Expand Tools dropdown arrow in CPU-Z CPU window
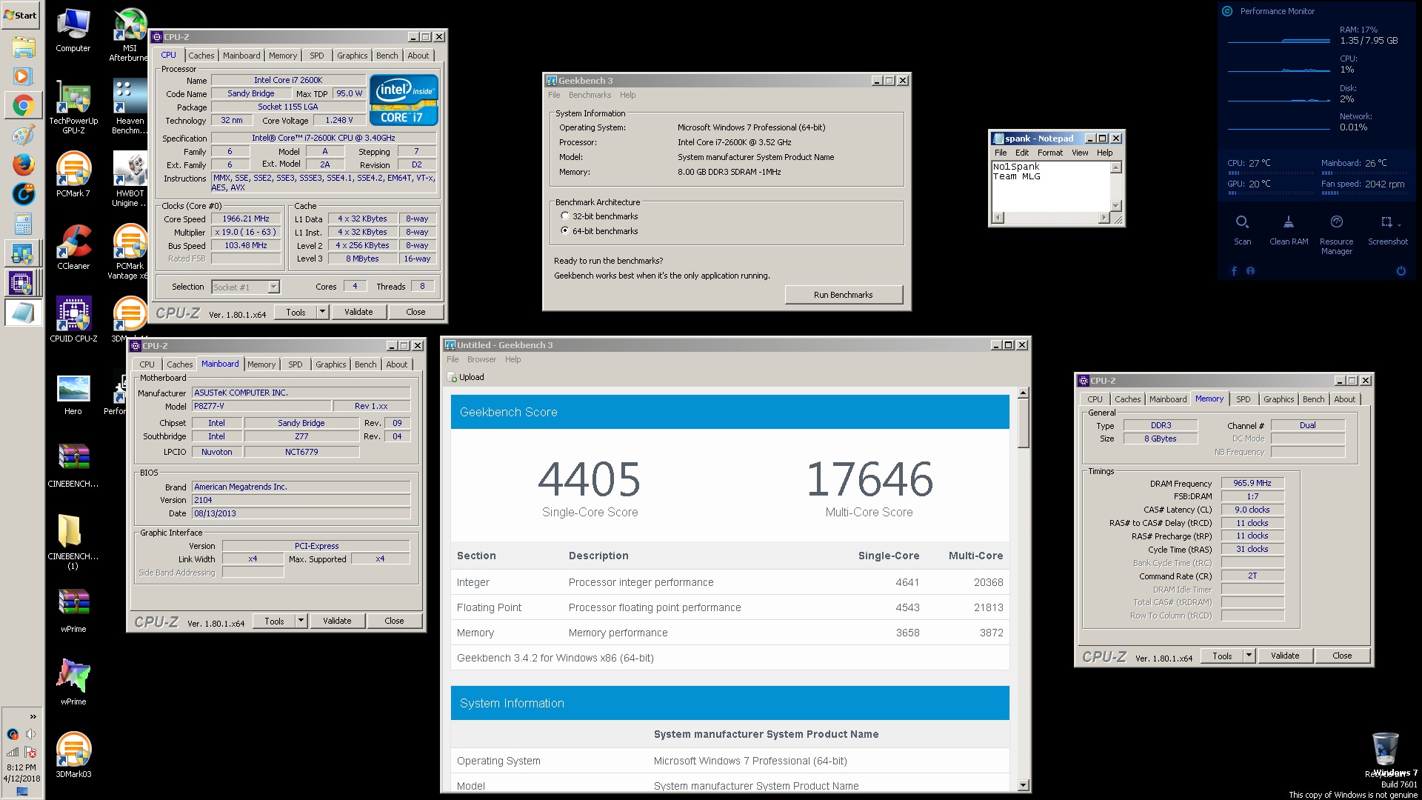Image resolution: width=1422 pixels, height=800 pixels. (322, 312)
